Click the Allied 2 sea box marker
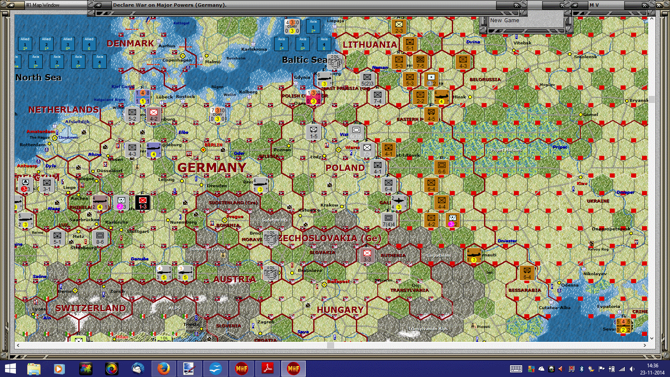Viewport: 670px width, 377px height. 46,44
